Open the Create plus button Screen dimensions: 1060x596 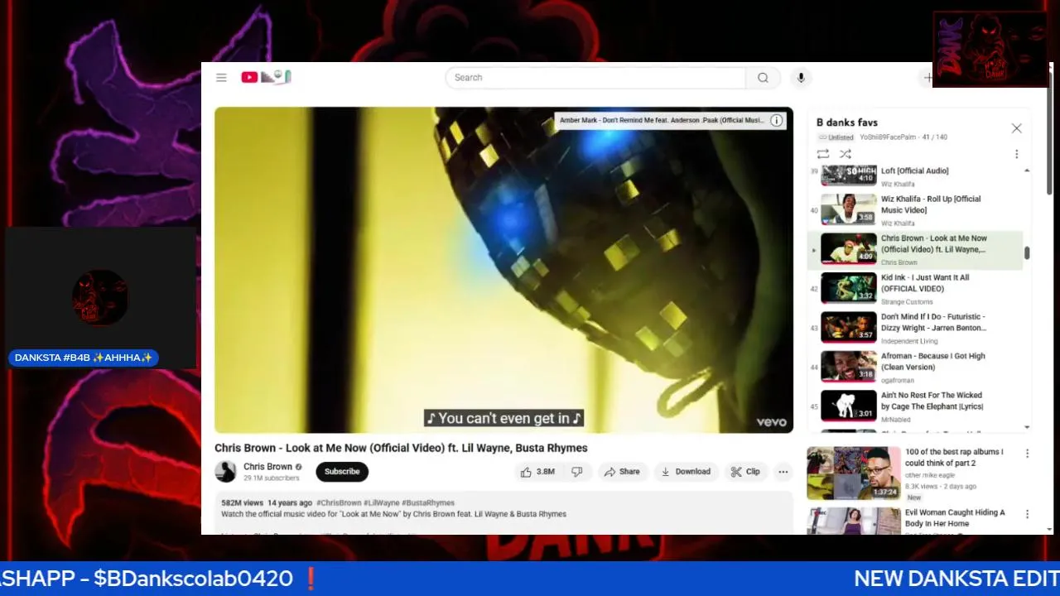click(x=928, y=78)
